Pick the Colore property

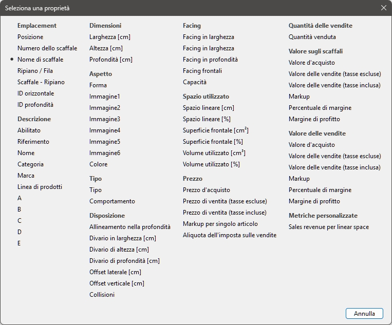98,164
